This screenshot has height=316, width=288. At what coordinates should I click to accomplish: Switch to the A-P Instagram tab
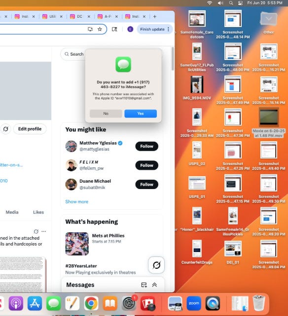pos(104,17)
